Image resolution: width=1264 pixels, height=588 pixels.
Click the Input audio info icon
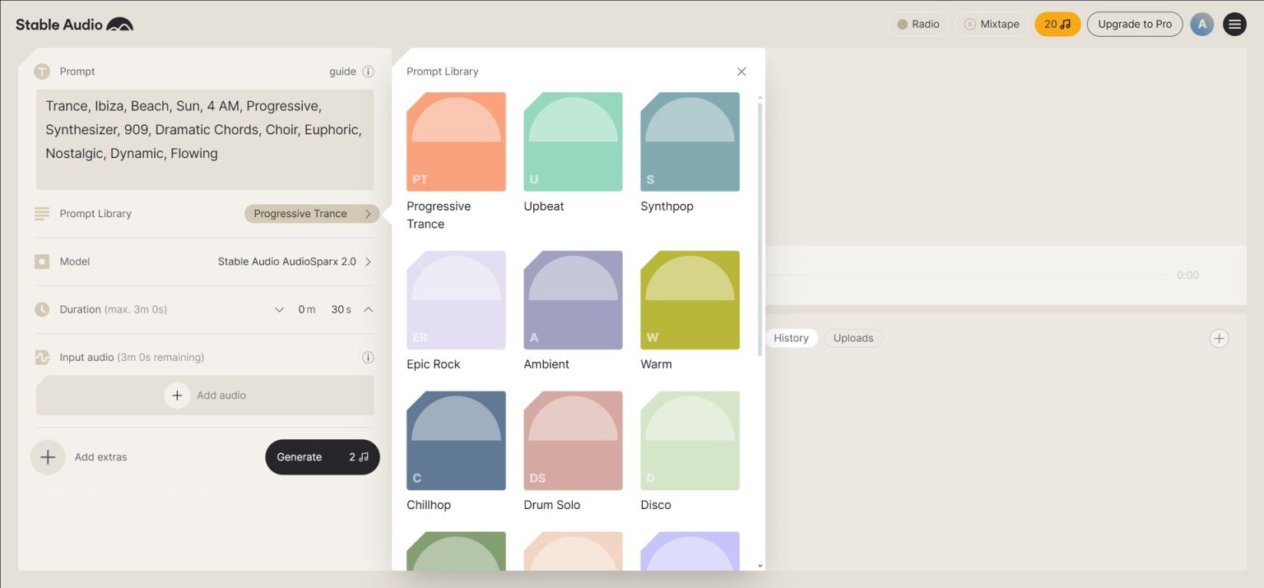click(368, 357)
